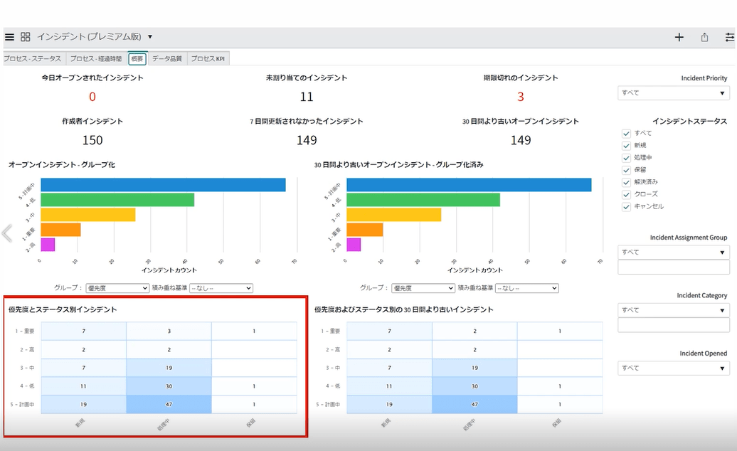Click the heatmap cell showing 47

[169, 405]
